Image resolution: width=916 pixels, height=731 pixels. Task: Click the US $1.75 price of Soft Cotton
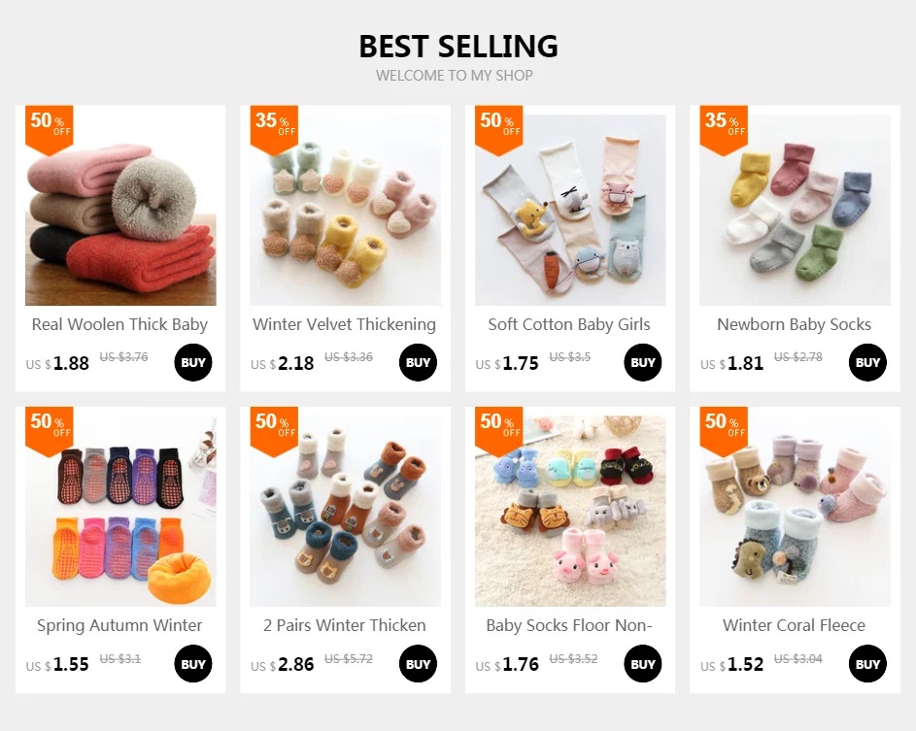click(x=507, y=364)
